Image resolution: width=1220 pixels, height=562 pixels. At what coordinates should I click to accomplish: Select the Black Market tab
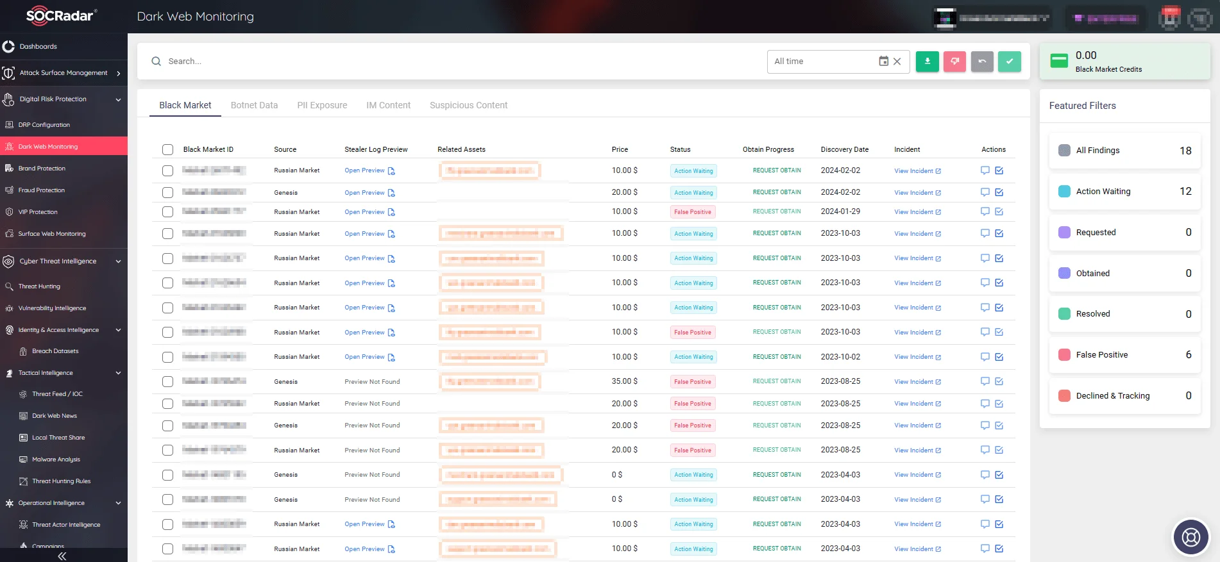[x=185, y=105]
